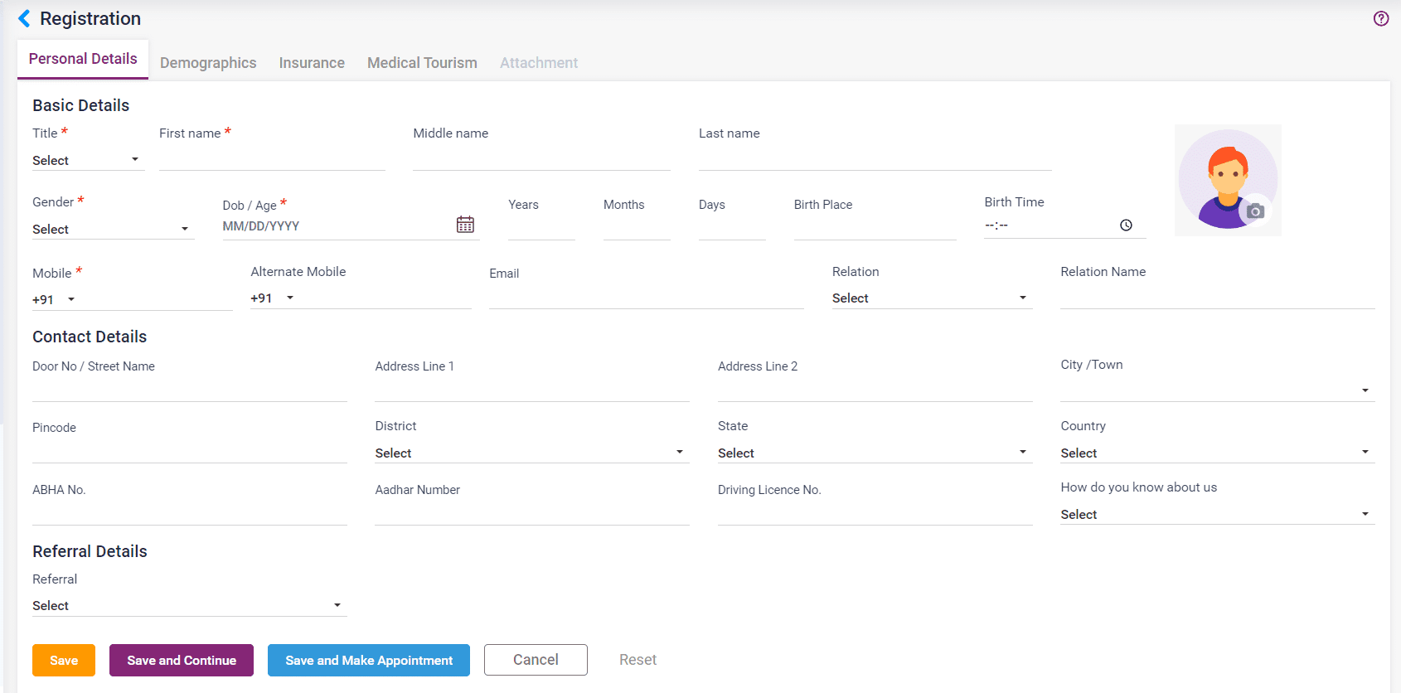This screenshot has height=693, width=1401.
Task: Switch to the Insurance tab
Action: click(x=312, y=63)
